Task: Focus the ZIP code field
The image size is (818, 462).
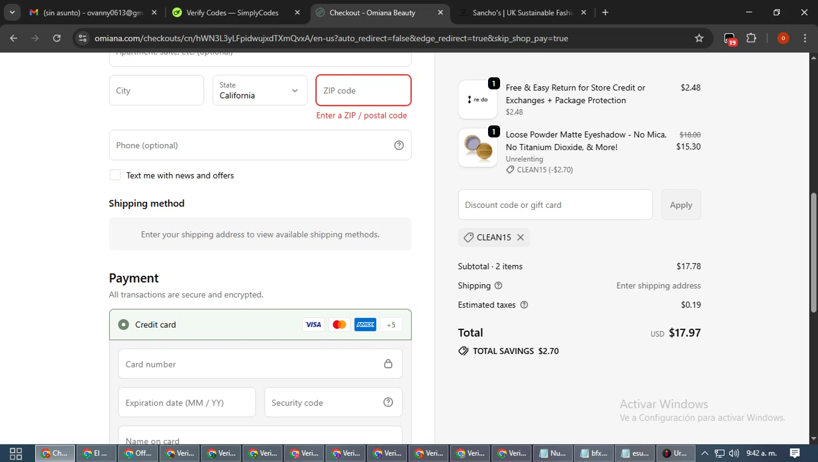Action: [363, 90]
